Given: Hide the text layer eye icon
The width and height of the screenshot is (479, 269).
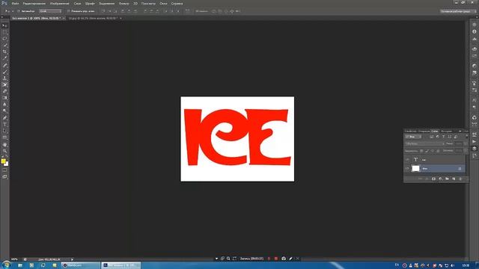Looking at the screenshot, I should 407,159.
